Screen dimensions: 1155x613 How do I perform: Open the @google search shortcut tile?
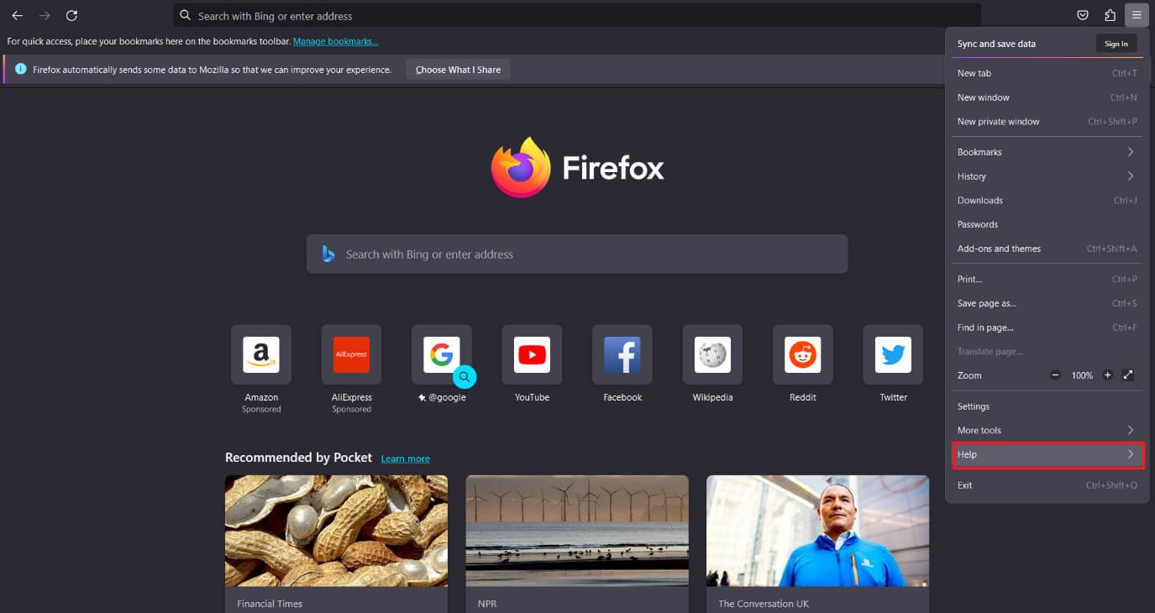(x=442, y=355)
